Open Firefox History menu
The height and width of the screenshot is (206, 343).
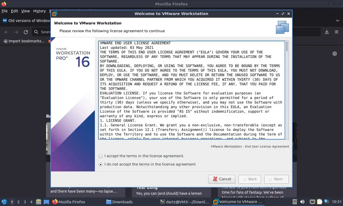pos(39,11)
